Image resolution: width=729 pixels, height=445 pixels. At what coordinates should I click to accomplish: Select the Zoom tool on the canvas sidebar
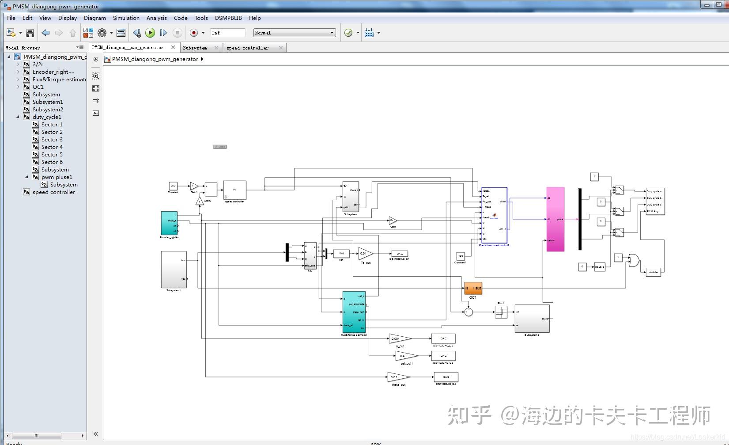pos(96,76)
